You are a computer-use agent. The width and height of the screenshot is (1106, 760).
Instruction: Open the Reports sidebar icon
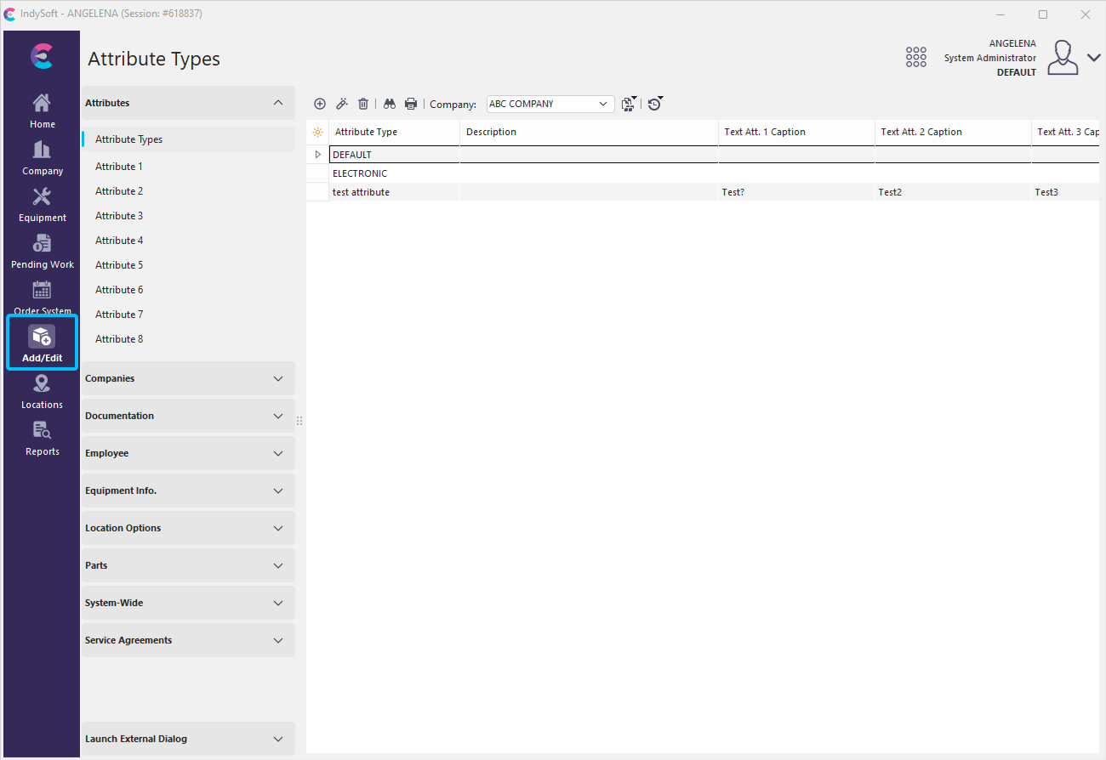click(42, 439)
